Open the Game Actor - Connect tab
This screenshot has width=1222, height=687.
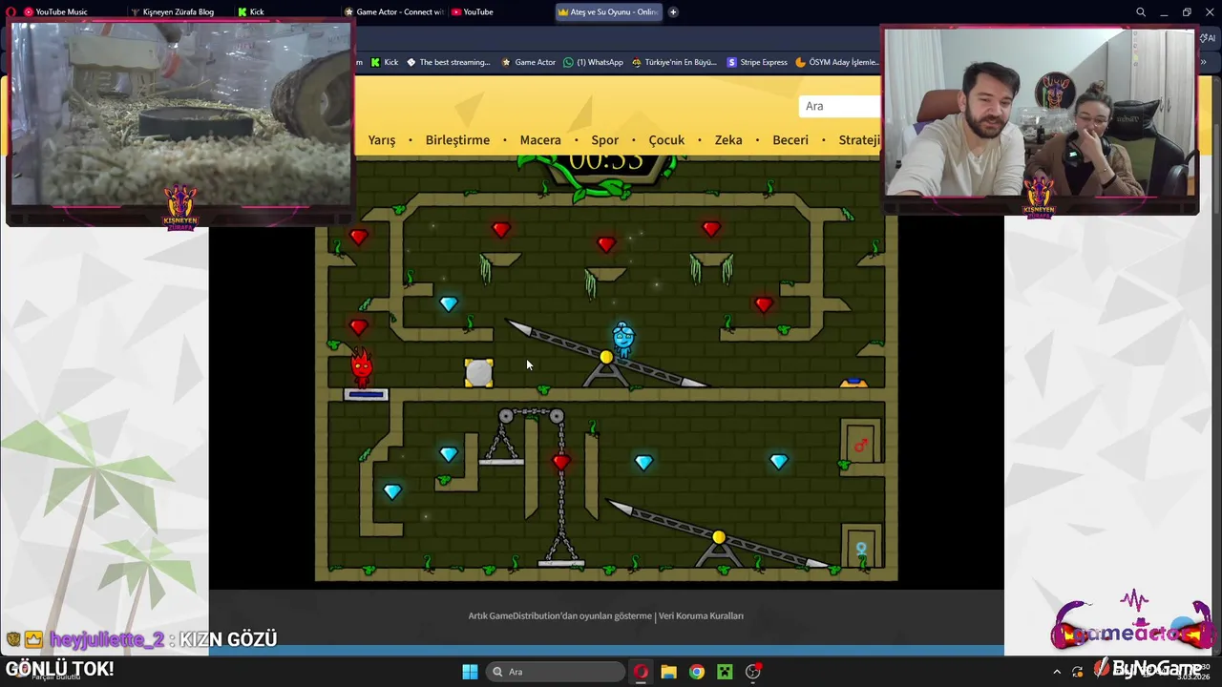click(393, 12)
